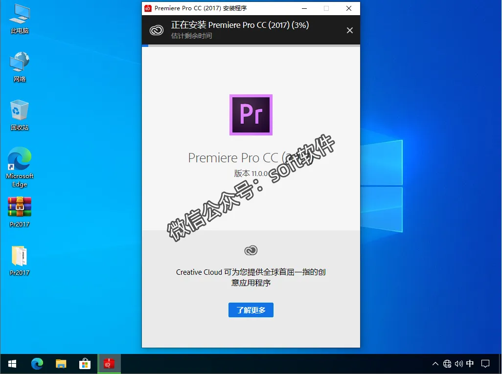Click the 版本 11.0.0 version text
Viewport: 502px width, 374px height.
pos(251,174)
